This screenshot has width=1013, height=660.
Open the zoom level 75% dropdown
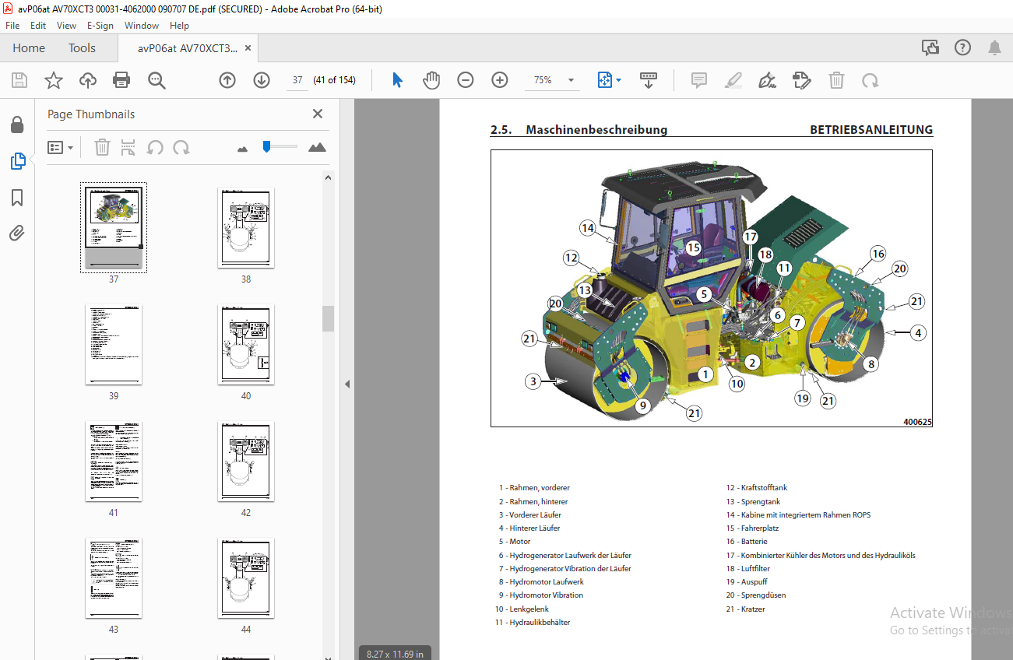[x=571, y=80]
